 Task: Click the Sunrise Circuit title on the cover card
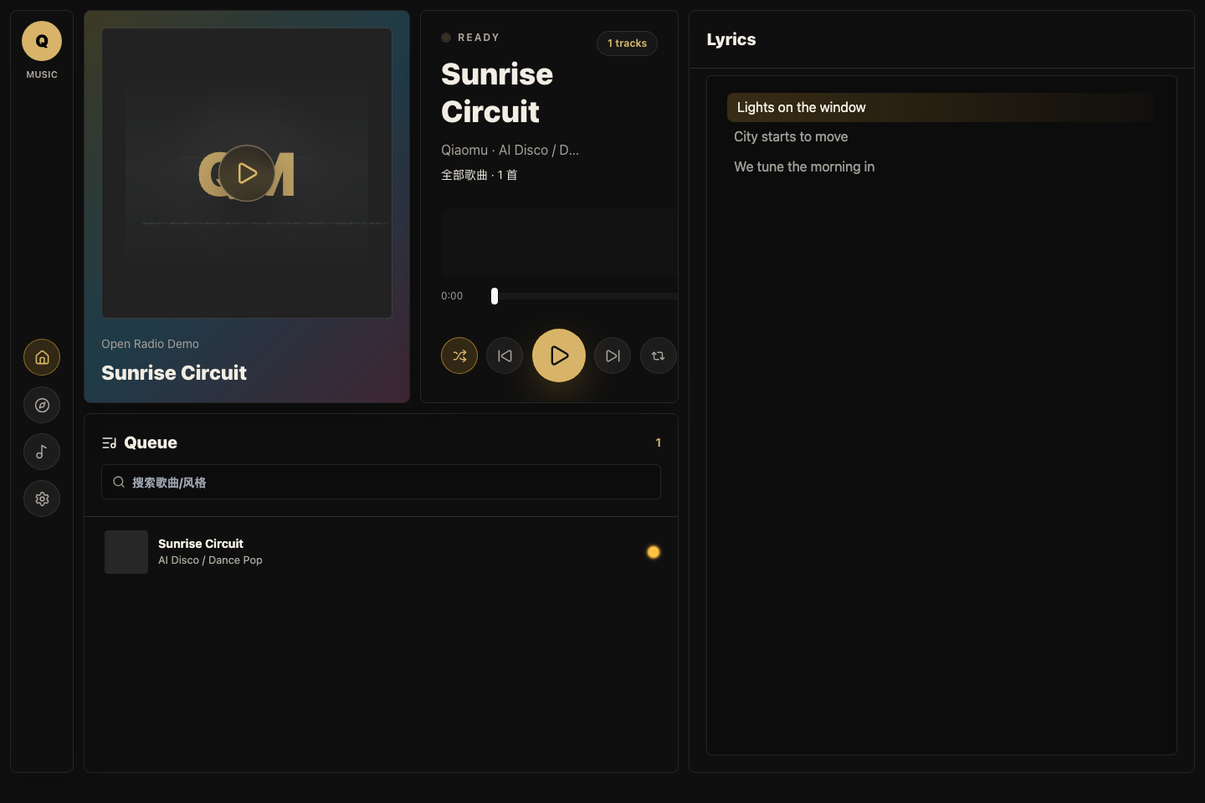(x=174, y=372)
